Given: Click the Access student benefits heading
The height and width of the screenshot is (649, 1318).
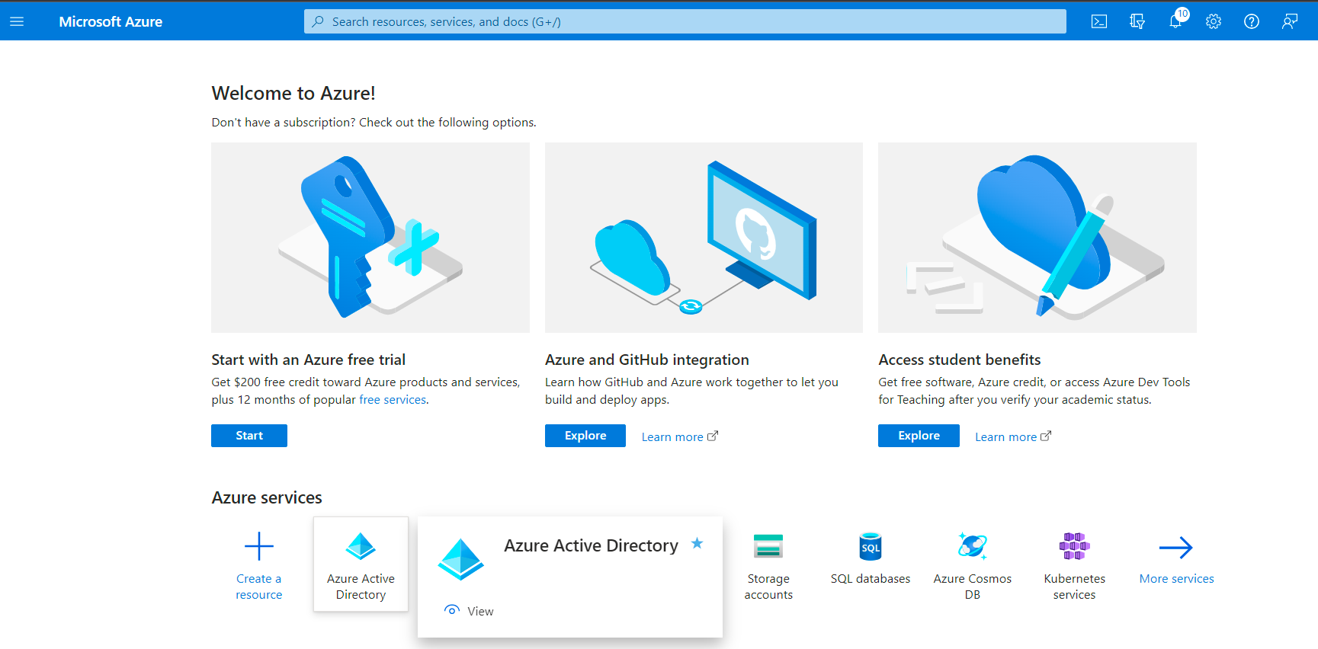Looking at the screenshot, I should [960, 360].
